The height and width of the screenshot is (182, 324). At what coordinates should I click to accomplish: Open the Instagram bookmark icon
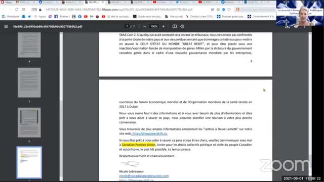(50, 17)
